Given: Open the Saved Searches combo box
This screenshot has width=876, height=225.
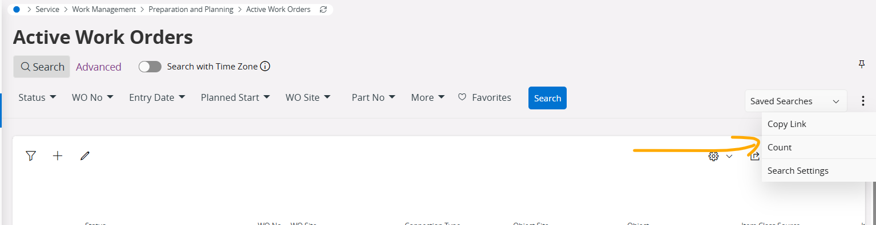Looking at the screenshot, I should click(x=796, y=101).
